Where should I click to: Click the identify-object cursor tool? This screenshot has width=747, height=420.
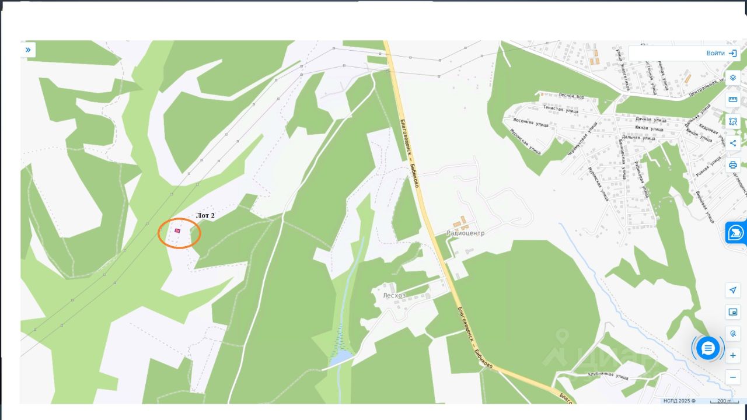(733, 334)
